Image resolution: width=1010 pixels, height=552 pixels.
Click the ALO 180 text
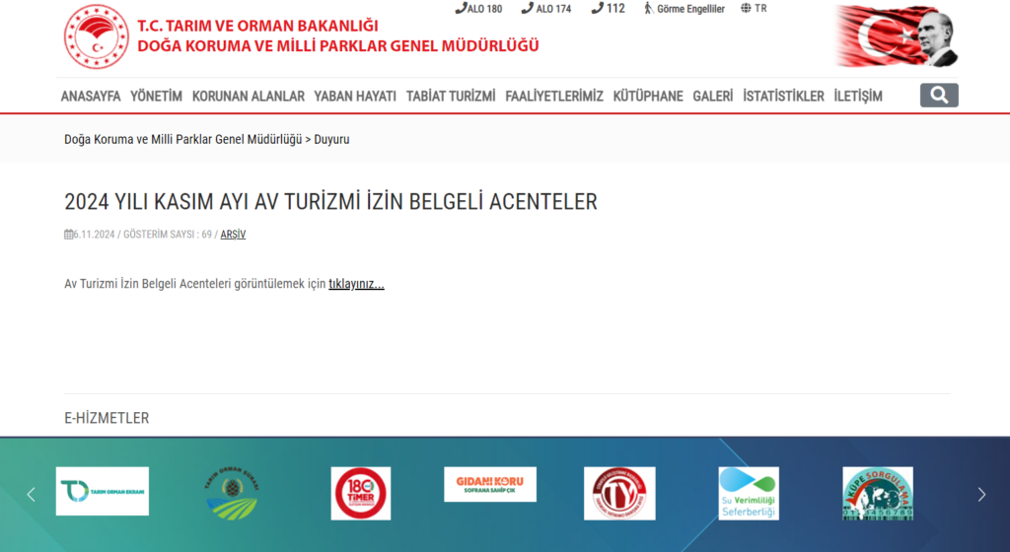(485, 9)
